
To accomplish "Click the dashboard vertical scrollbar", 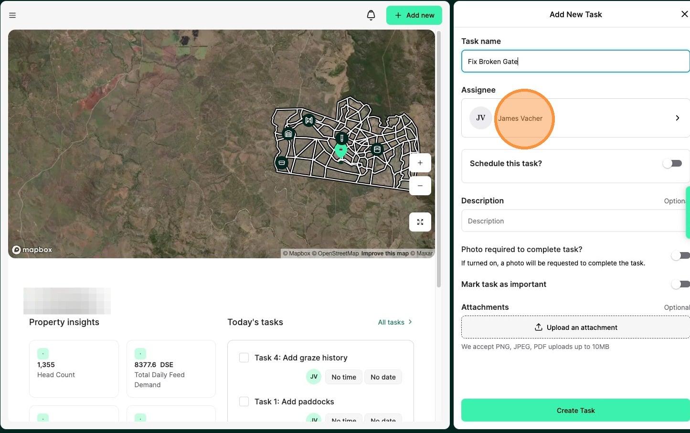I will (x=439, y=159).
